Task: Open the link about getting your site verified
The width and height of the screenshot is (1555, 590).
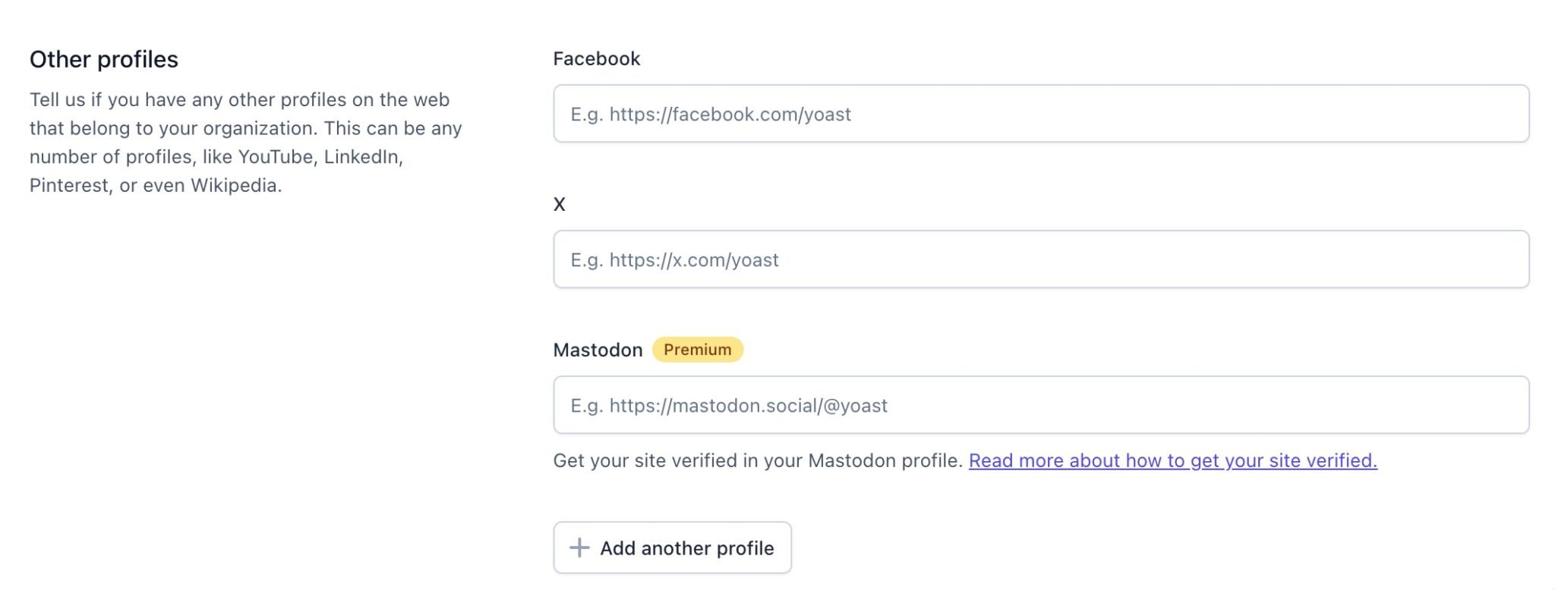Action: (x=1174, y=460)
